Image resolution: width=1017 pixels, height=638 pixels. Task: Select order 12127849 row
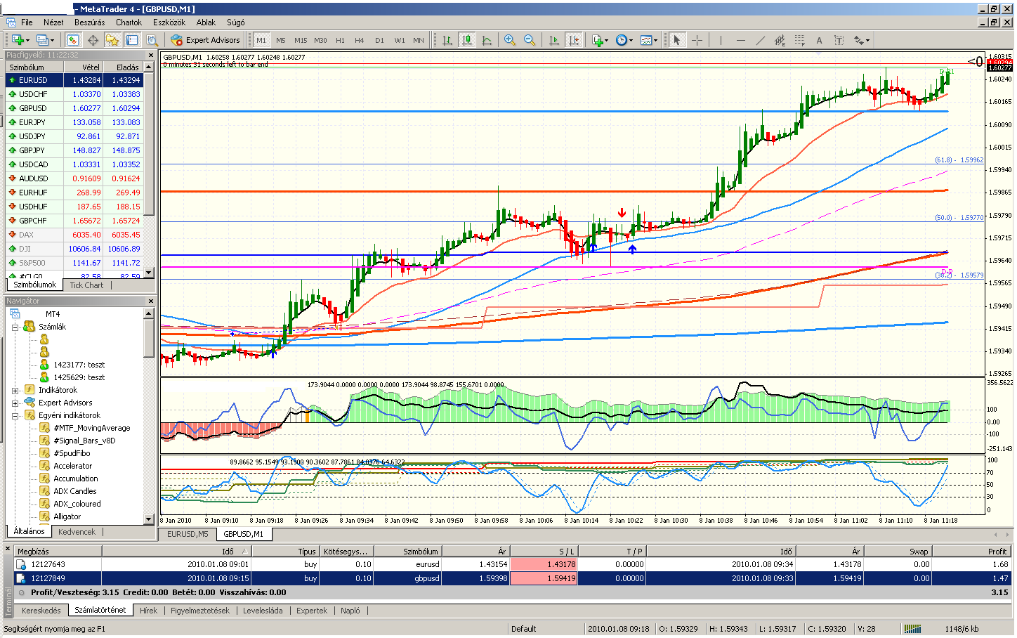(x=513, y=578)
